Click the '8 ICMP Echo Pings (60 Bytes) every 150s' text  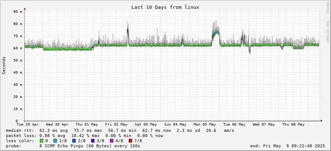coord(90,146)
